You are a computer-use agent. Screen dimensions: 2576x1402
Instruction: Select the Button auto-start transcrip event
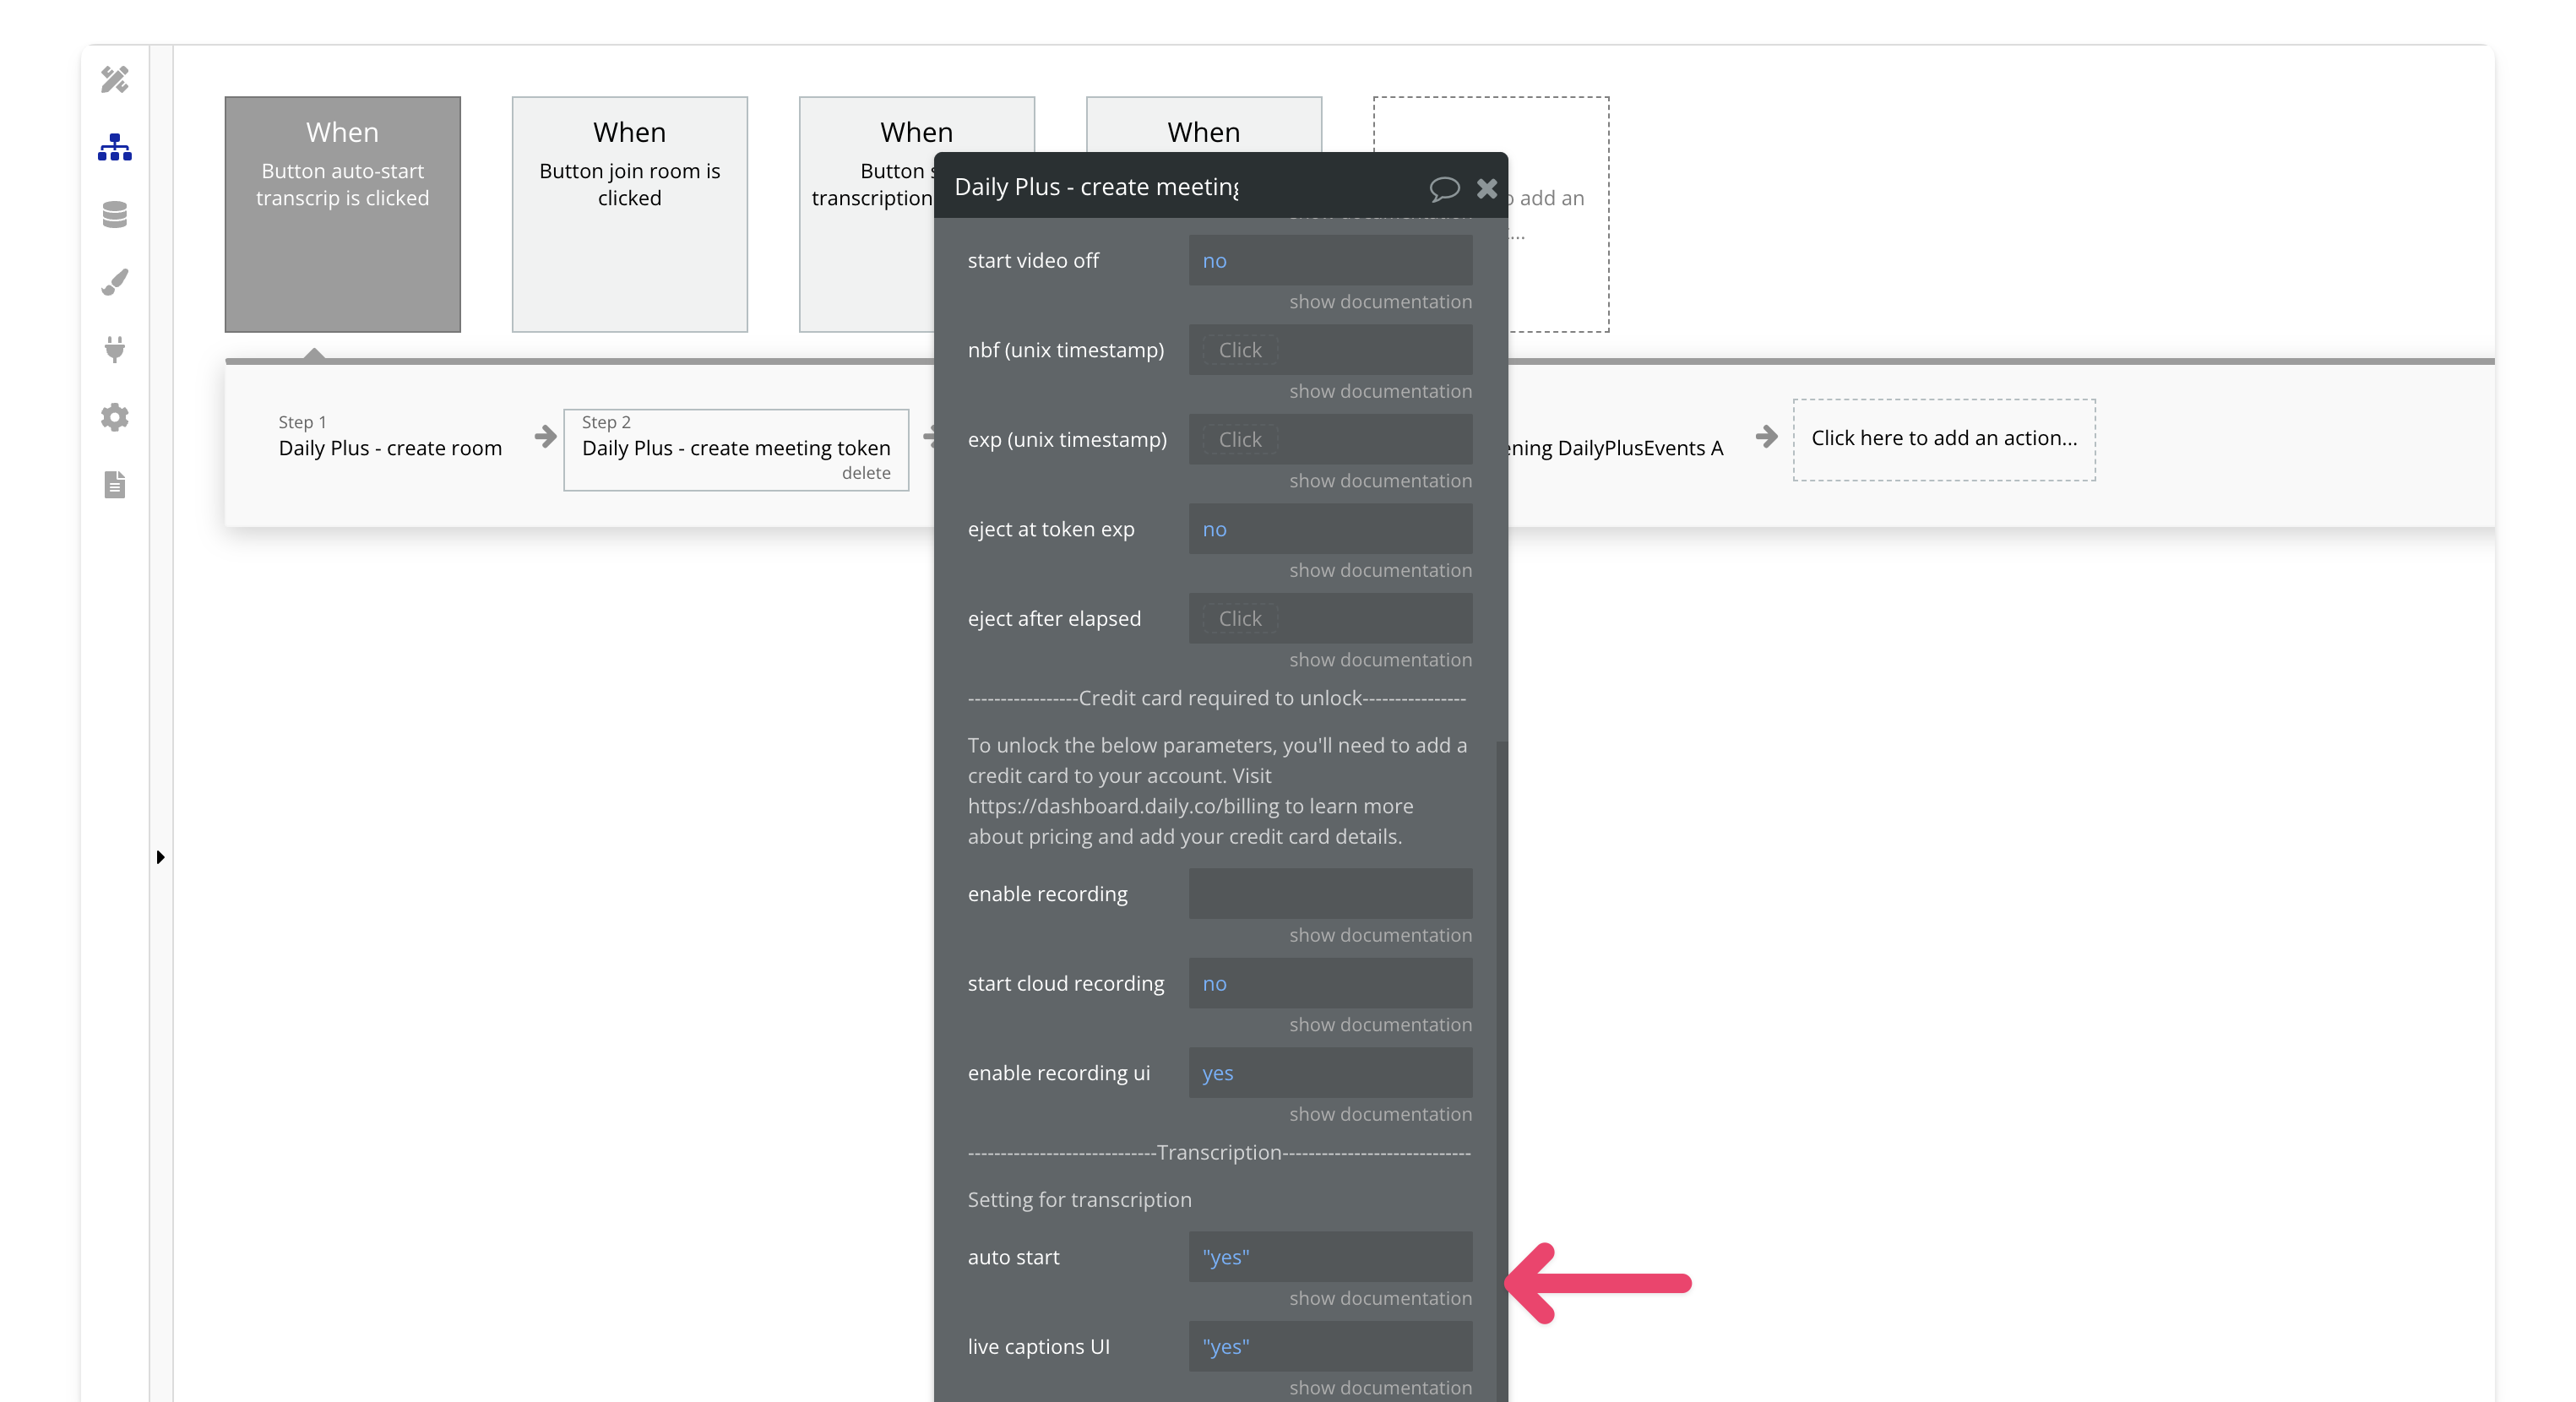click(342, 214)
